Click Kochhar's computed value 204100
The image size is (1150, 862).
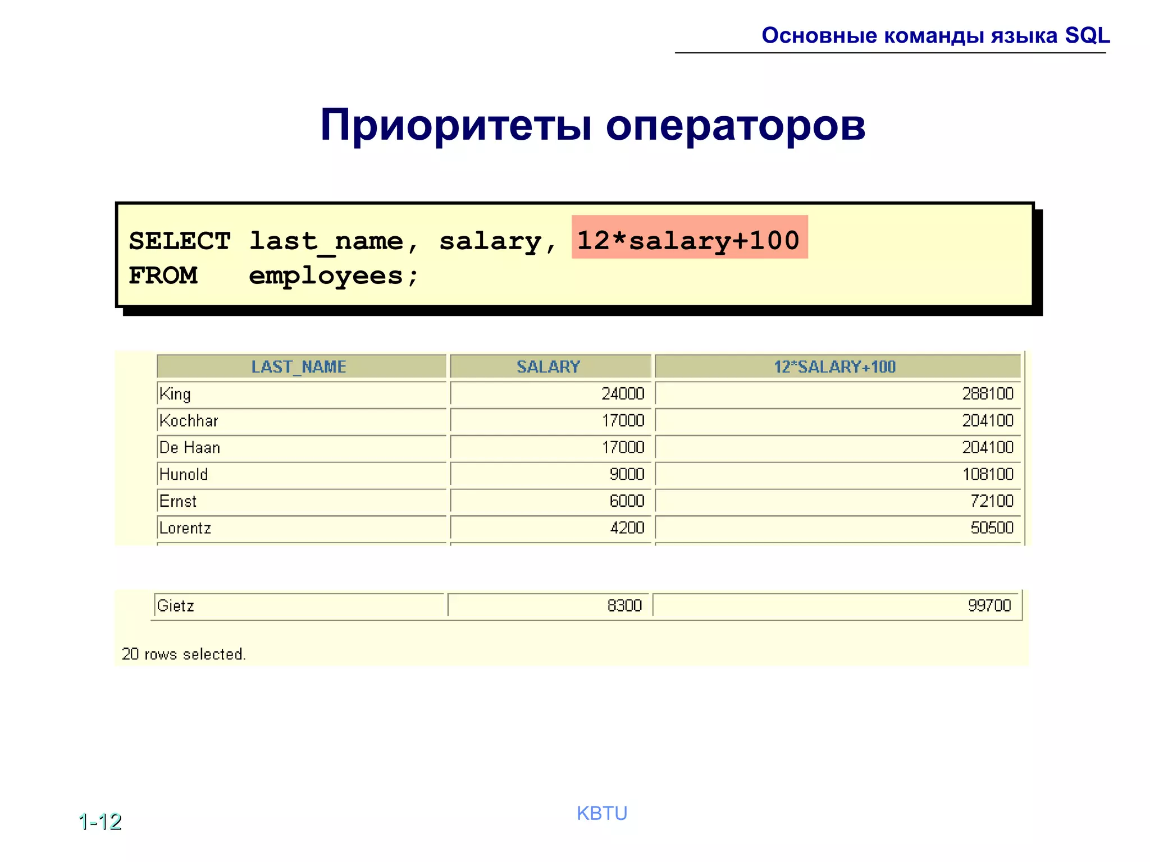coord(988,420)
